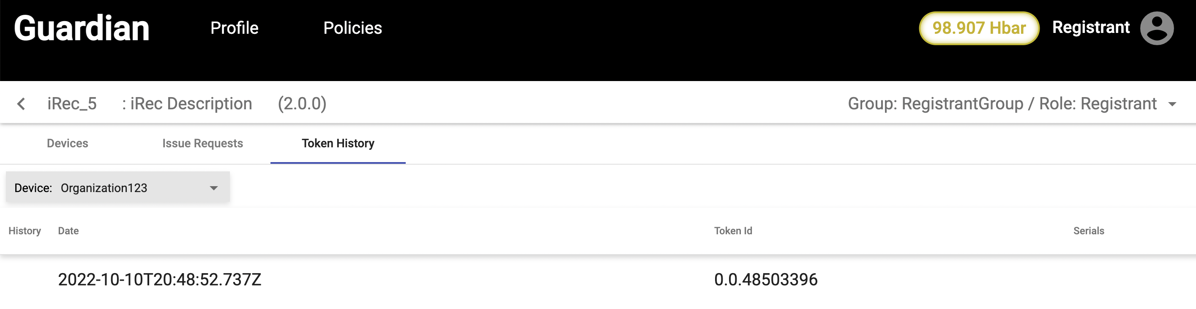
Task: Select the 2022-10-10T20:48:52.737Z date row
Action: pyautogui.click(x=159, y=279)
